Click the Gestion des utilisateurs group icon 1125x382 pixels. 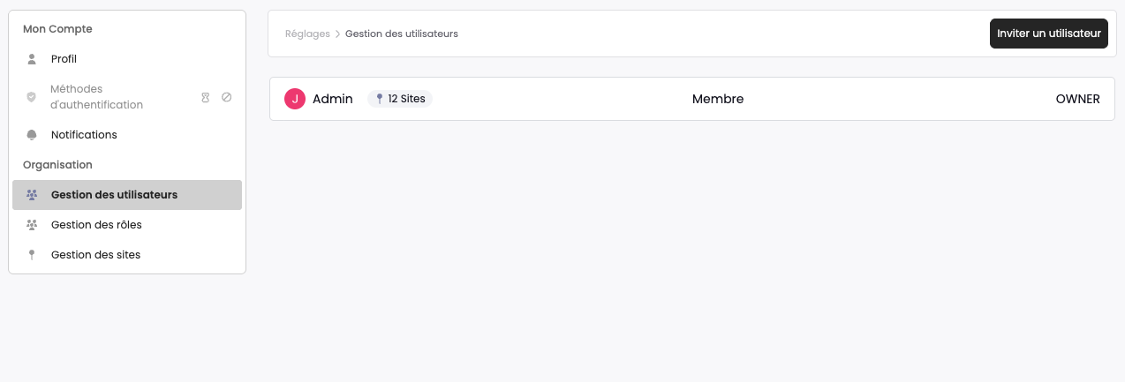point(32,195)
